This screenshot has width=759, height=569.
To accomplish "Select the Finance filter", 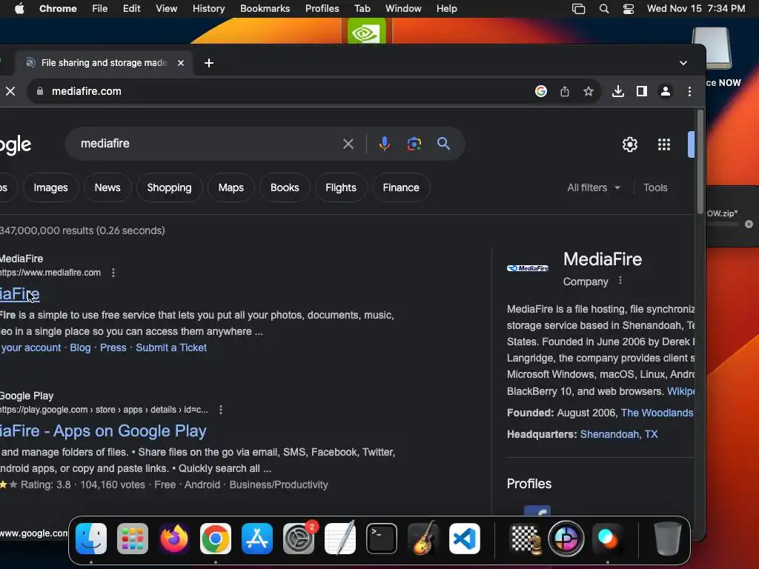I will click(401, 187).
